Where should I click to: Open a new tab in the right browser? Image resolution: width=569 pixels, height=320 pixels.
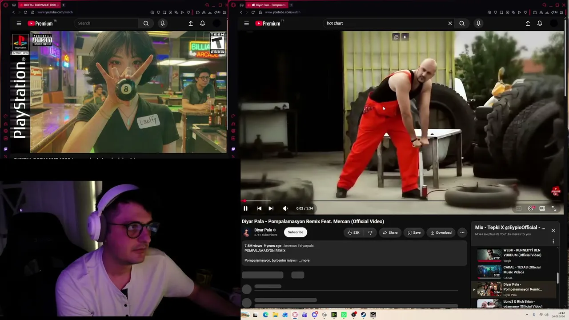[291, 5]
